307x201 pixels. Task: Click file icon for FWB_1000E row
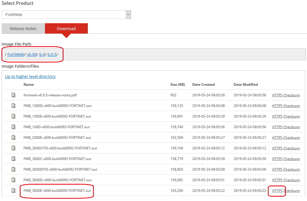tap(13, 116)
